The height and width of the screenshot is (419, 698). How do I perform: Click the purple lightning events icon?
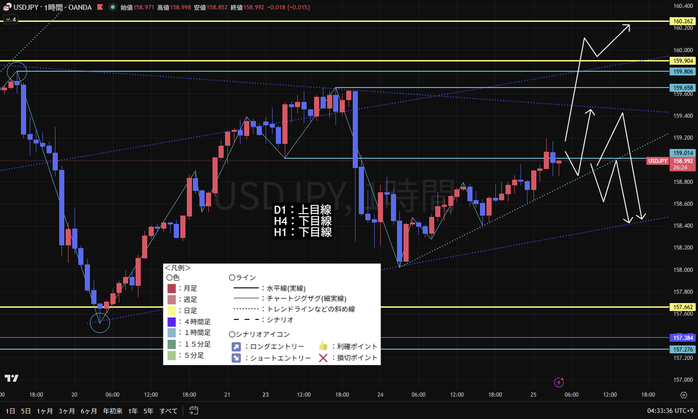559,382
